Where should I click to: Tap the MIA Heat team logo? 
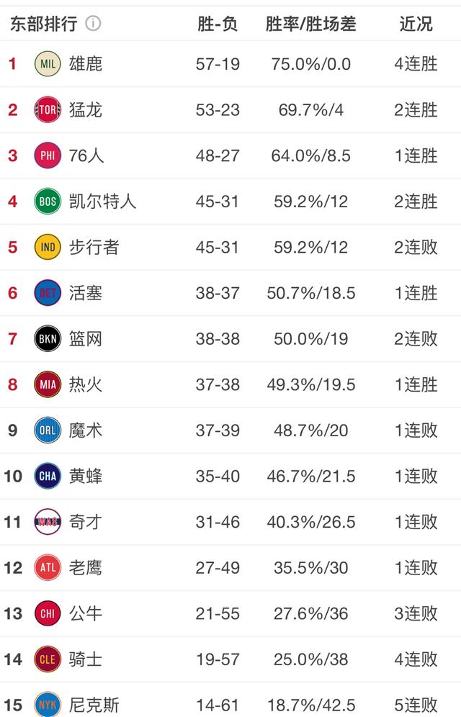point(48,384)
